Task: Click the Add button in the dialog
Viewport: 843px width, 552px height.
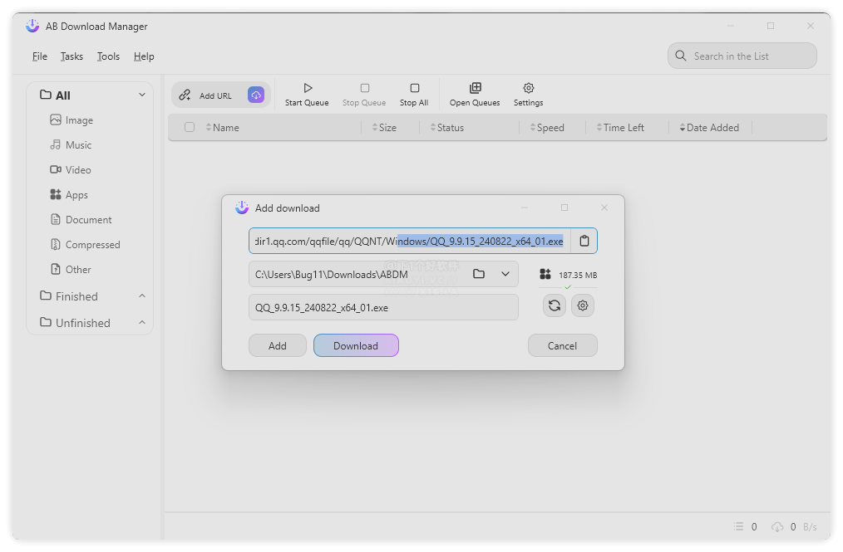Action: (x=277, y=345)
